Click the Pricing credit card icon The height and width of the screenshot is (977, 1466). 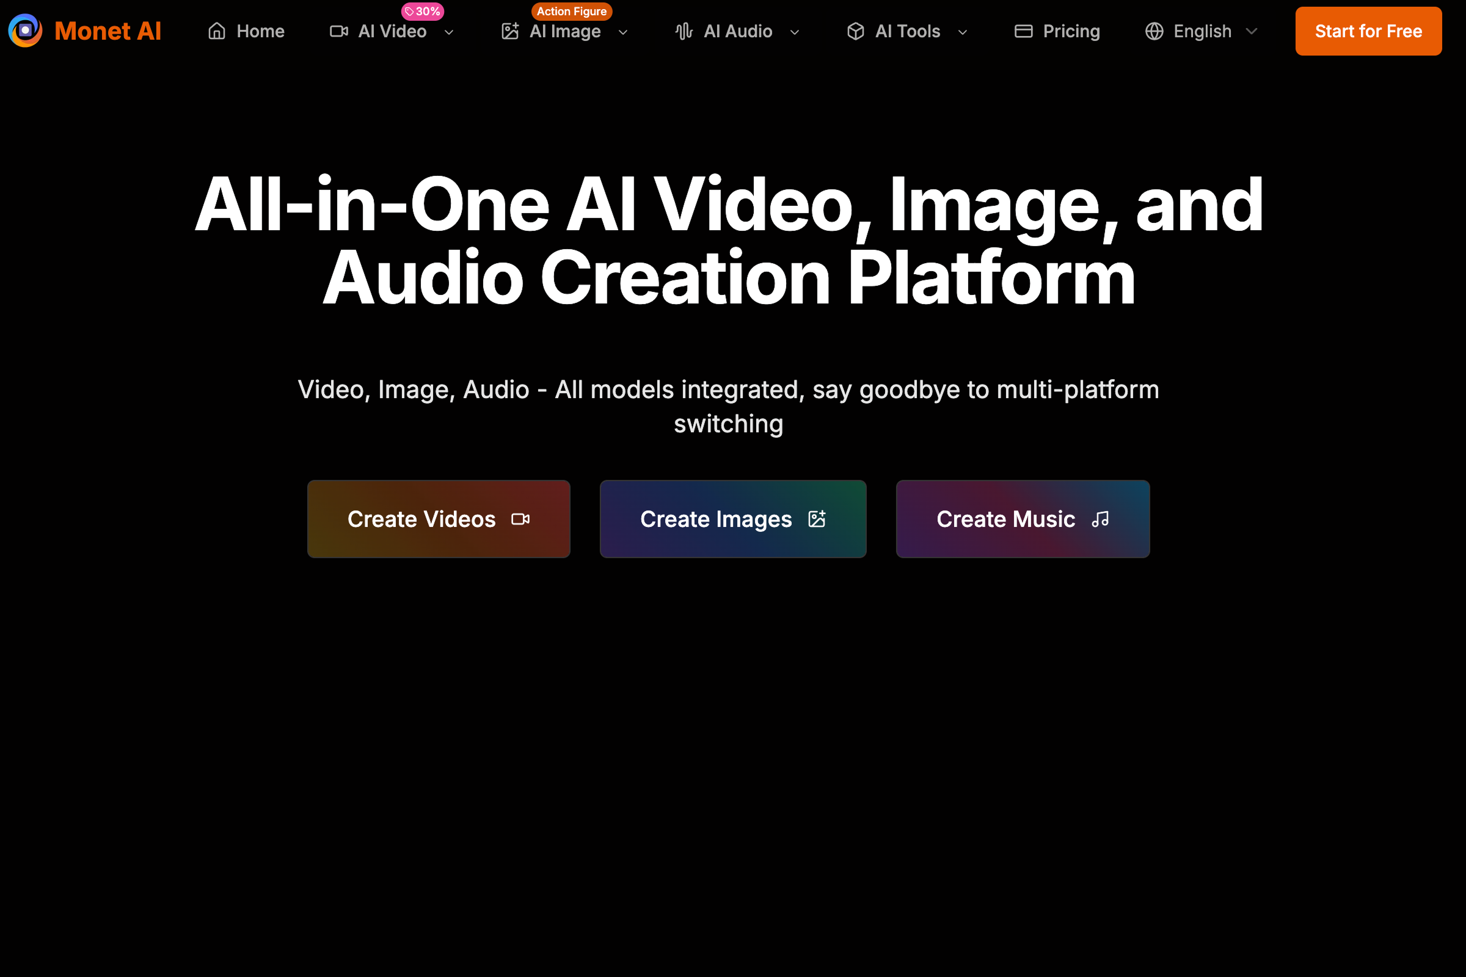click(x=1023, y=31)
